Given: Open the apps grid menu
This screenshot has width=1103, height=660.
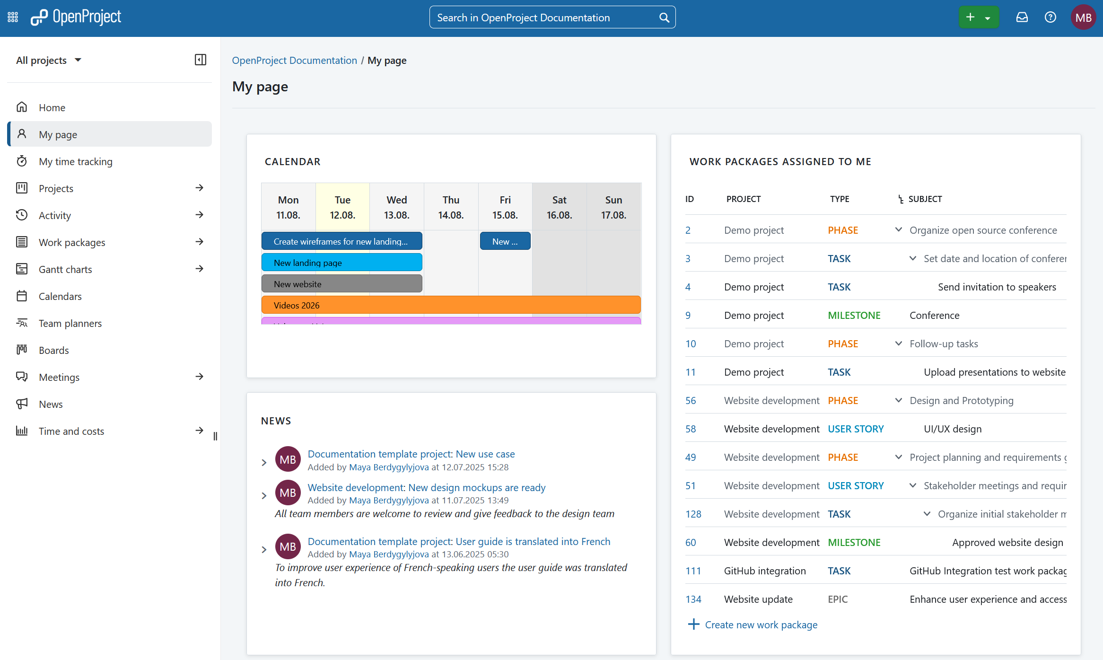Looking at the screenshot, I should (x=12, y=17).
